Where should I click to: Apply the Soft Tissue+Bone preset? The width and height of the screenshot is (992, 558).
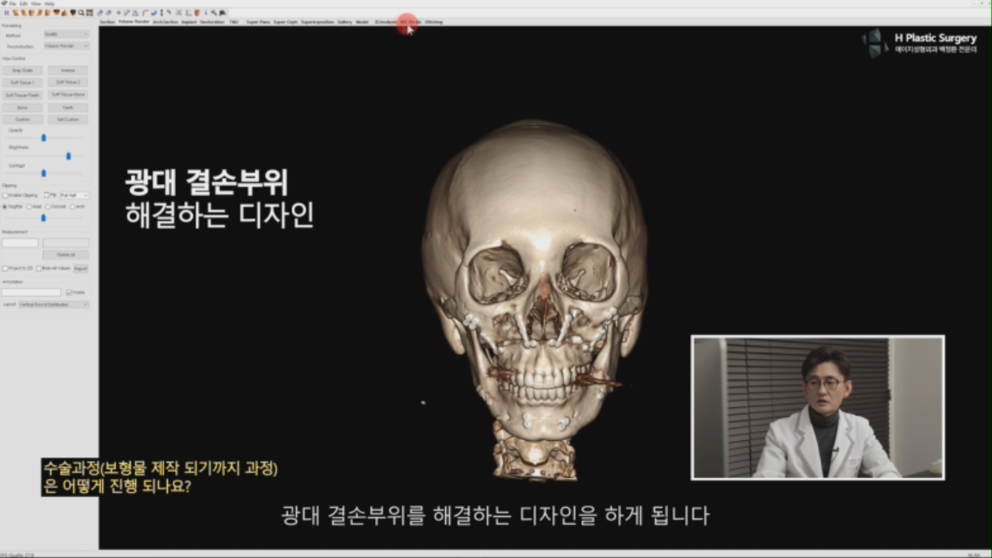click(68, 95)
